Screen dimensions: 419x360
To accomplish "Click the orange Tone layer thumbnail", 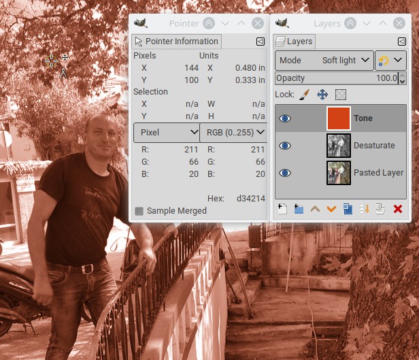I will click(x=339, y=118).
